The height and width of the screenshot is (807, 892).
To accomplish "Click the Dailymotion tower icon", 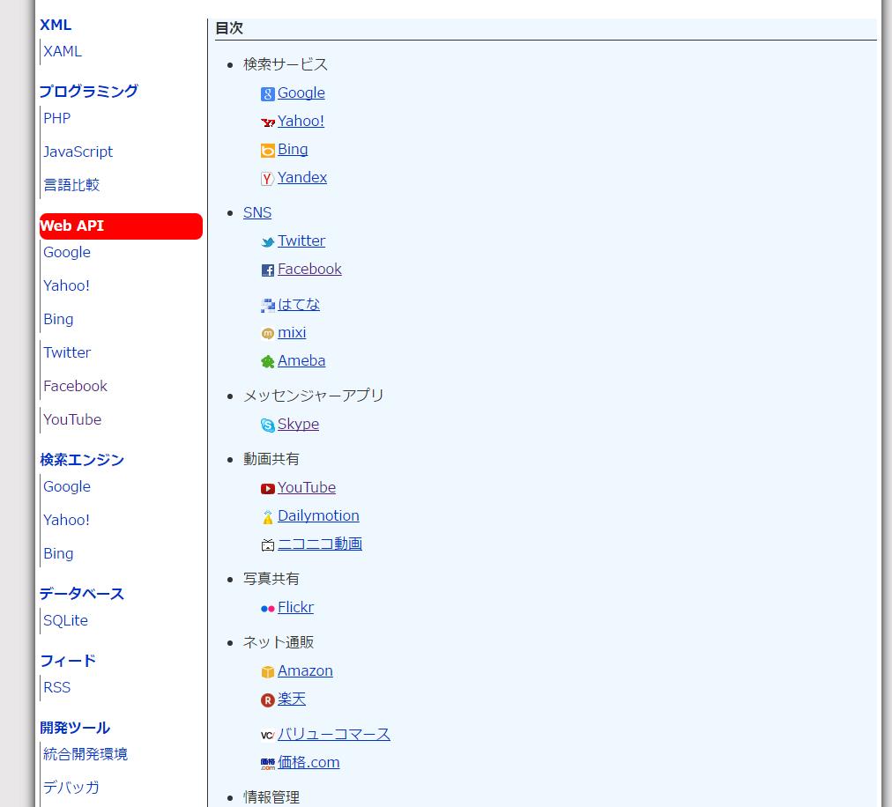I will tap(267, 517).
